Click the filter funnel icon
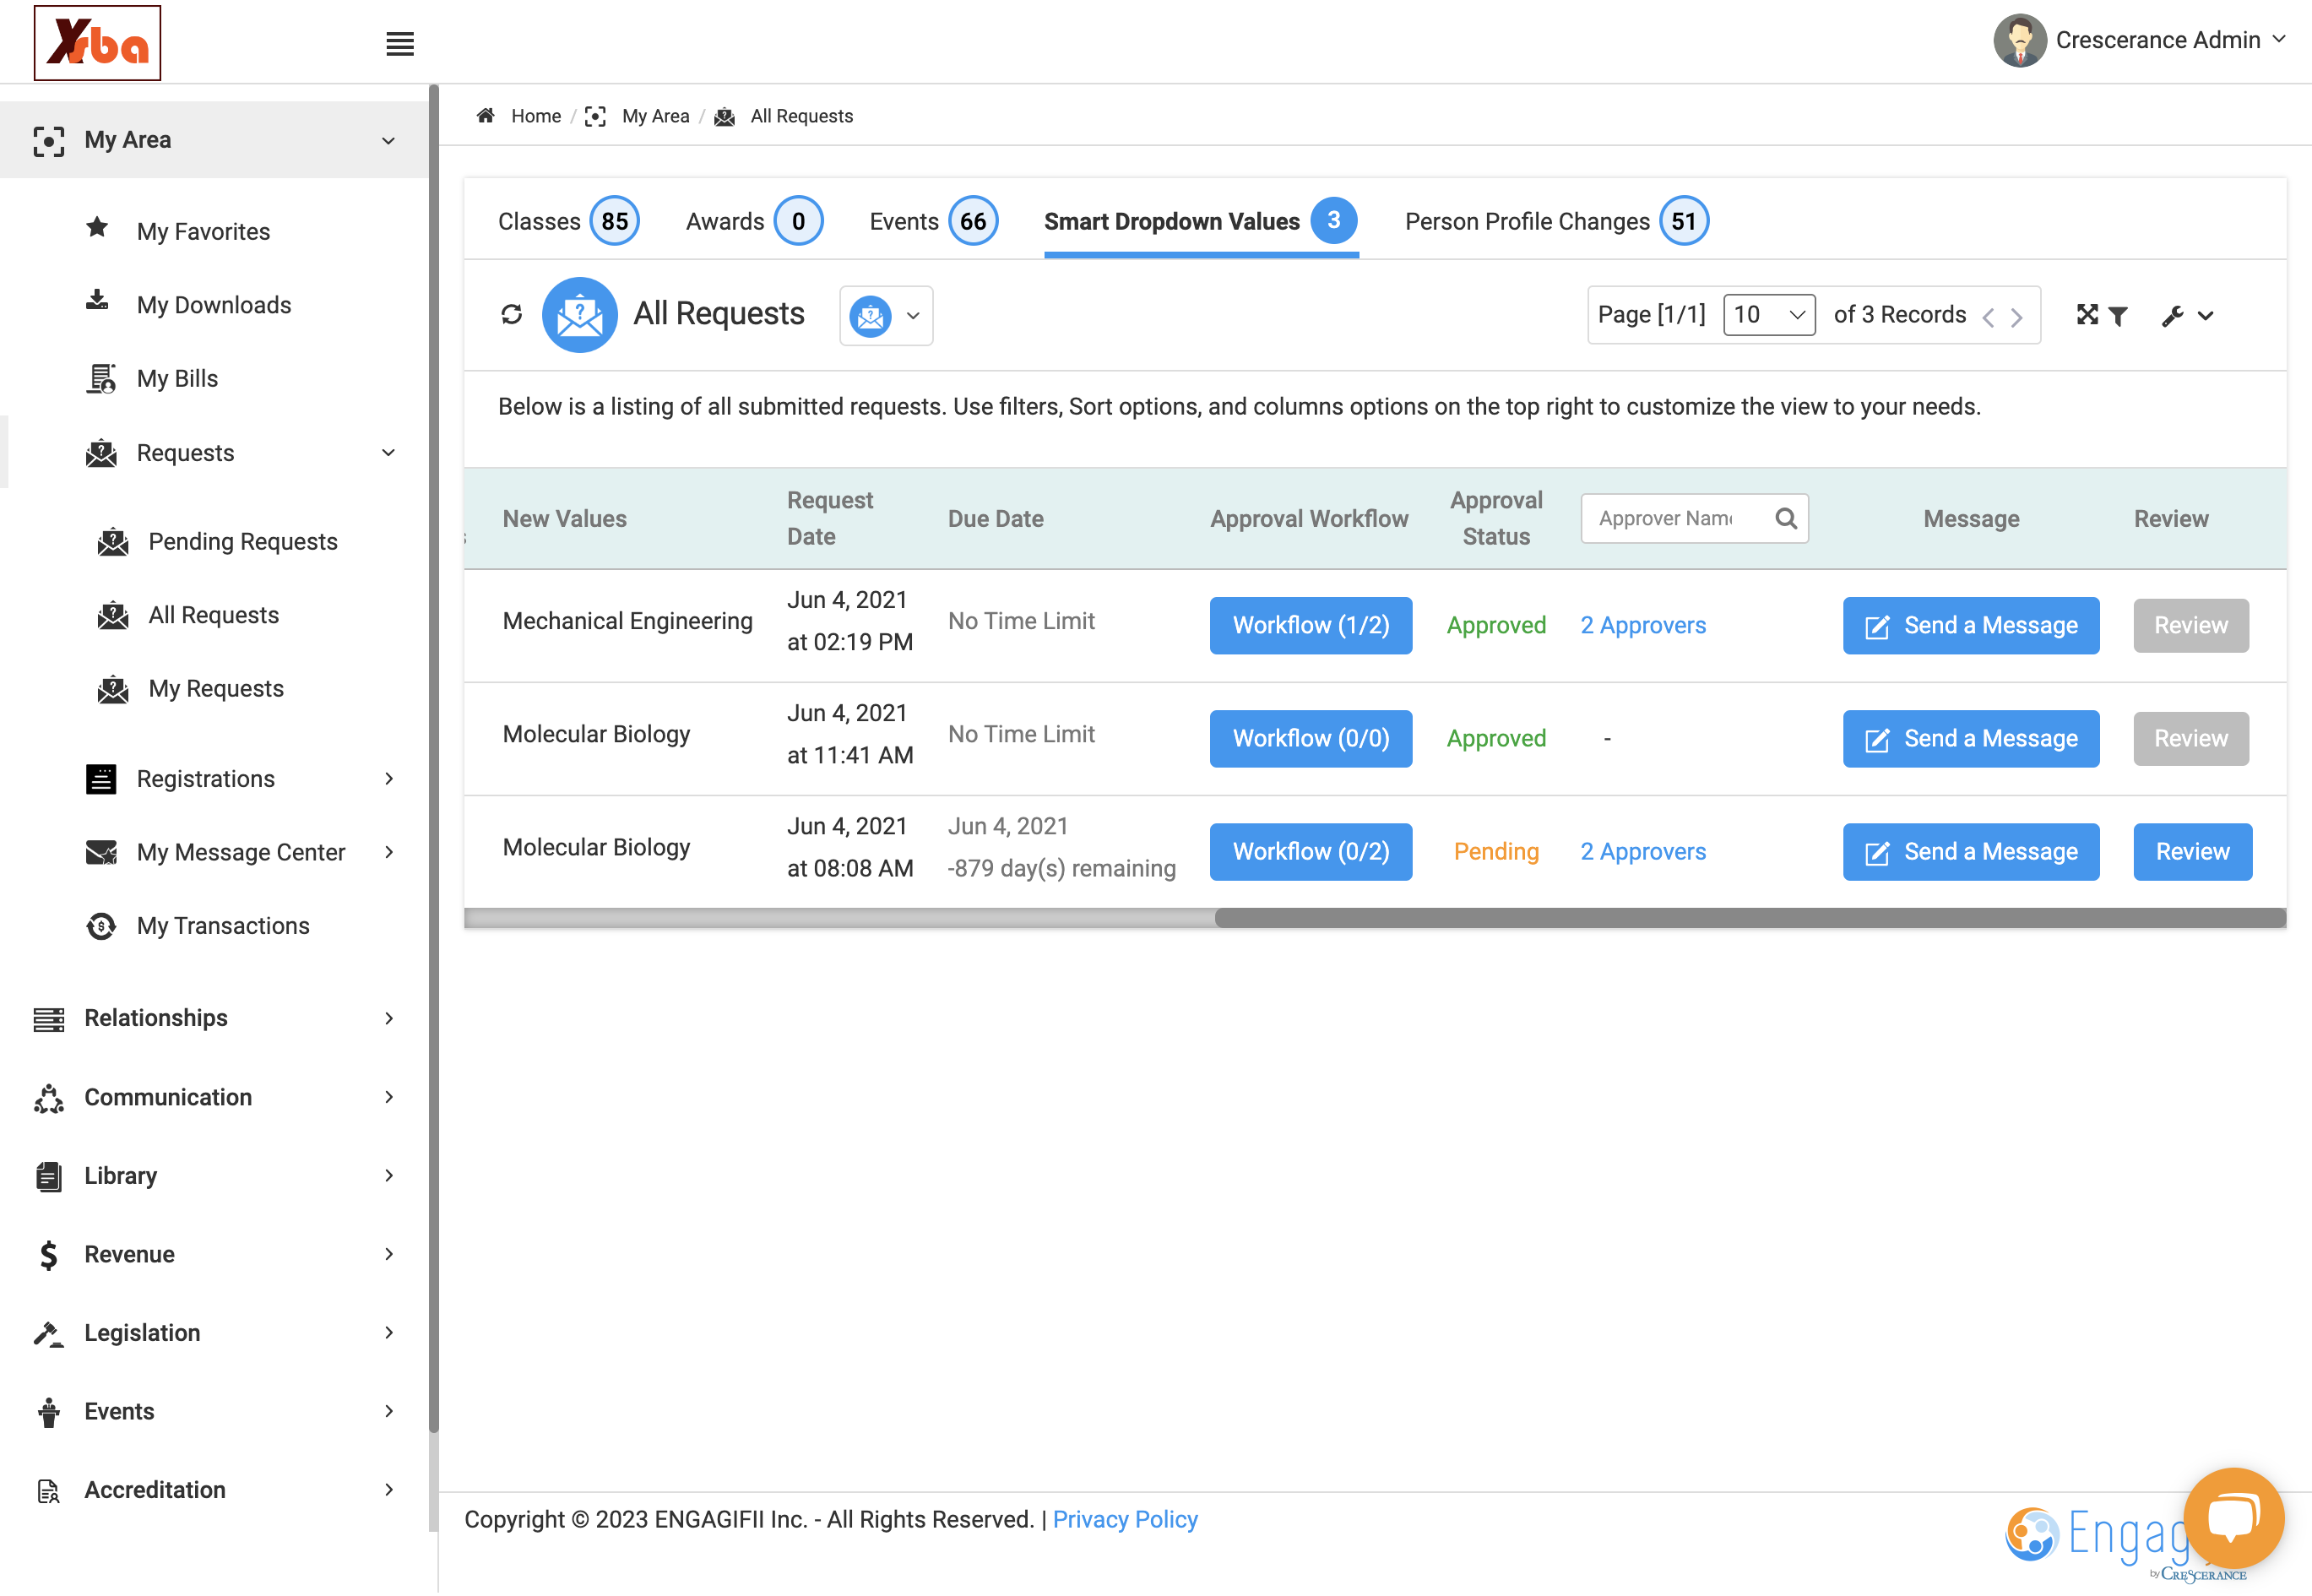The height and width of the screenshot is (1596, 2312). tap(2117, 316)
